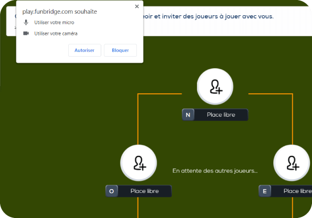Viewport: 312px width, 218px height.
Task: Select the E badge on East seat label
Action: click(x=265, y=191)
